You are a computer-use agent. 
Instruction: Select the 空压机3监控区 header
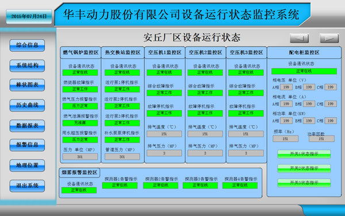pyautogui.click(x=247, y=52)
